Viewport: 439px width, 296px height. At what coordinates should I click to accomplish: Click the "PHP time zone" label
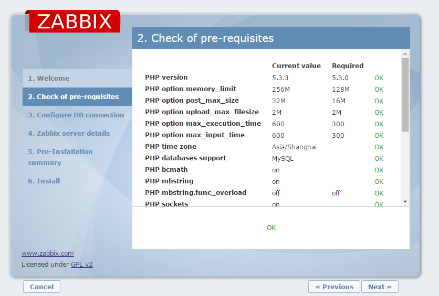[171, 146]
